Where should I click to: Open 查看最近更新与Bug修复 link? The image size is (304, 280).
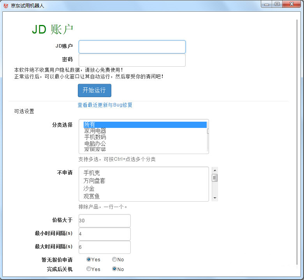[105, 105]
